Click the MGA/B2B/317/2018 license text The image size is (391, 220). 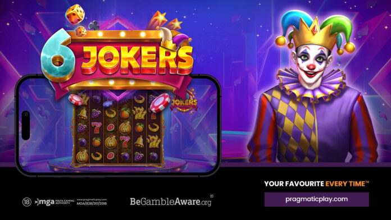92,204
